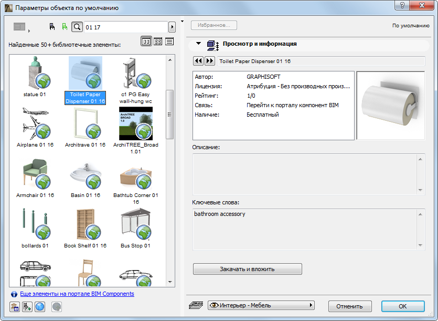Image resolution: width=438 pixels, height=321 pixels.
Task: Click the layer stack icon near layer dropdown
Action: (196, 305)
